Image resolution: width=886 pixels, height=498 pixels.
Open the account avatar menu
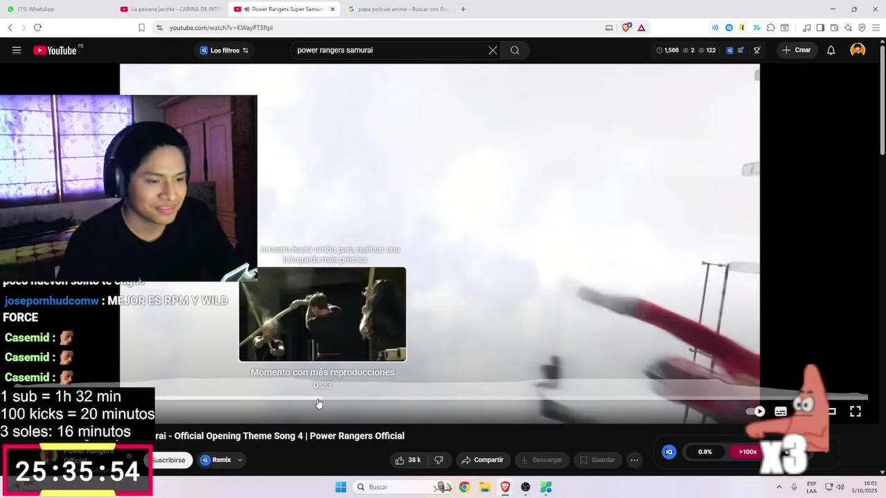coord(858,50)
